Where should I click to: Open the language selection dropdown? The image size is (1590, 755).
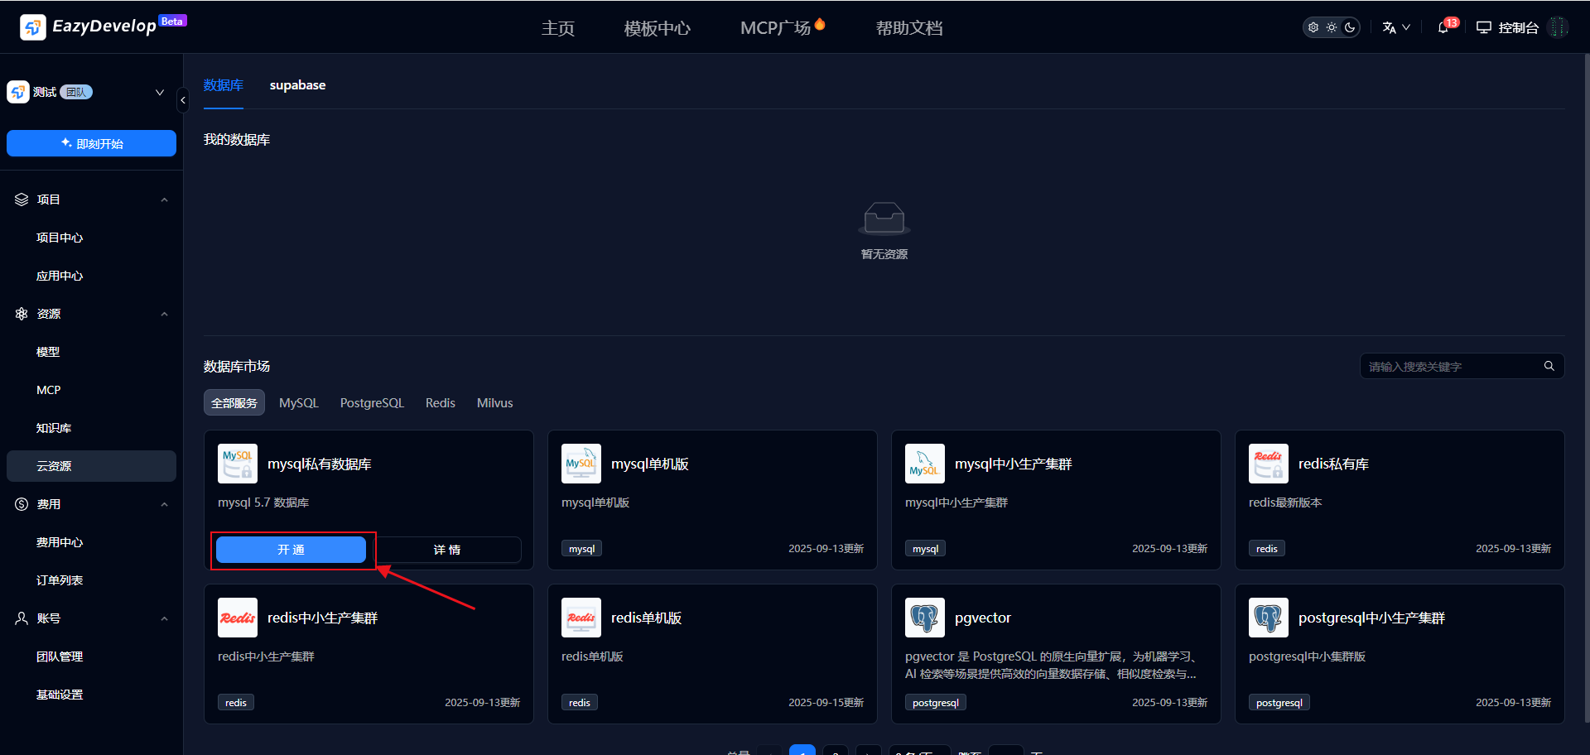coord(1395,27)
